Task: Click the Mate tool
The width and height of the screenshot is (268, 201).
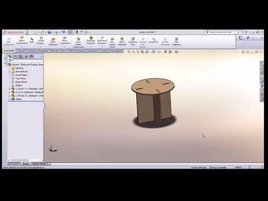Action: 32,40
